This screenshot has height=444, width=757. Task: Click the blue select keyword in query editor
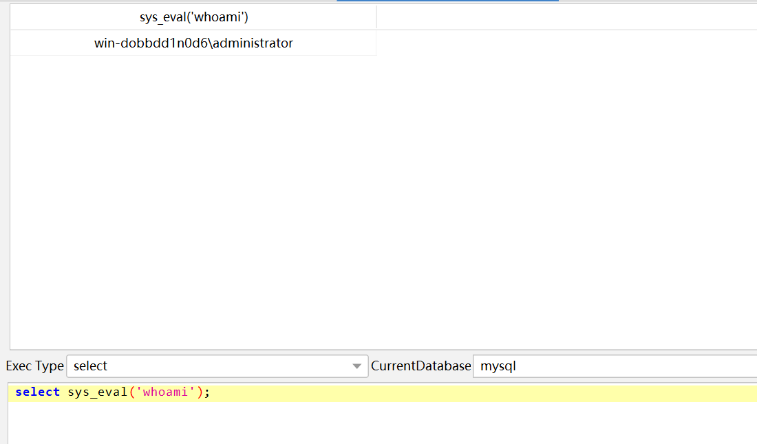pos(37,392)
